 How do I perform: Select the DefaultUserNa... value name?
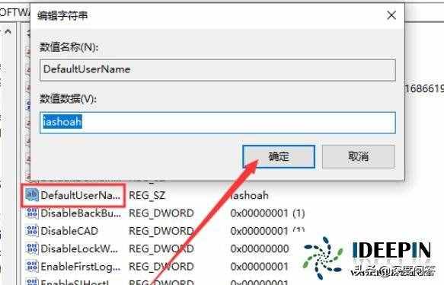pos(81,195)
